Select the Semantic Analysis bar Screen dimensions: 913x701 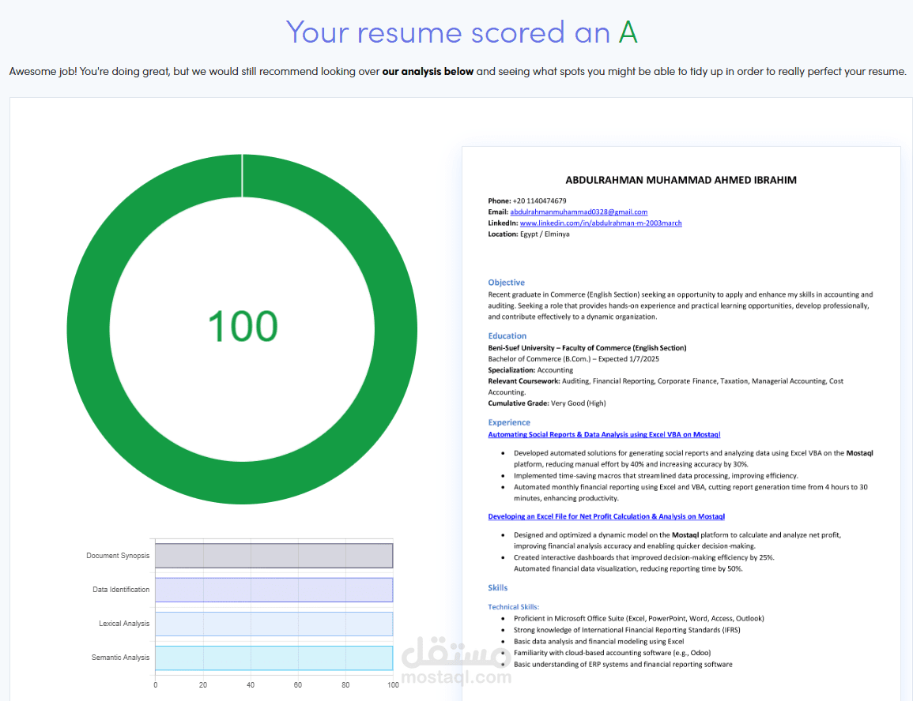tap(274, 658)
